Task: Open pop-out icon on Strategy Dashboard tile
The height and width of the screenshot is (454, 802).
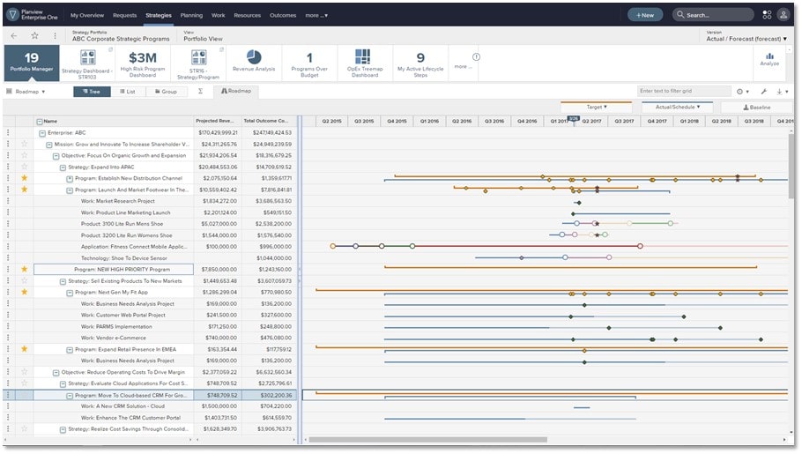Action: (110, 49)
